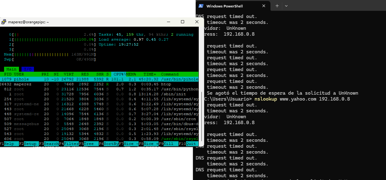Sort processes by the CPU% column

point(118,74)
